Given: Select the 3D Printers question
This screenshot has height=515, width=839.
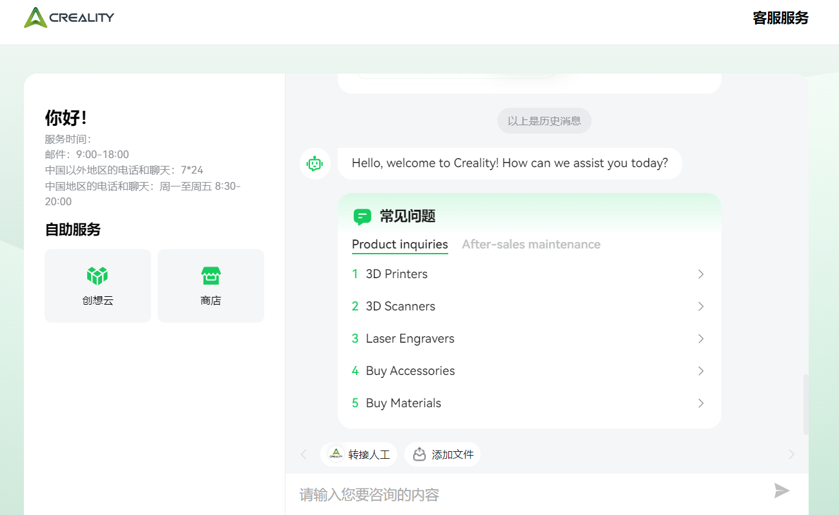Looking at the screenshot, I should (529, 274).
